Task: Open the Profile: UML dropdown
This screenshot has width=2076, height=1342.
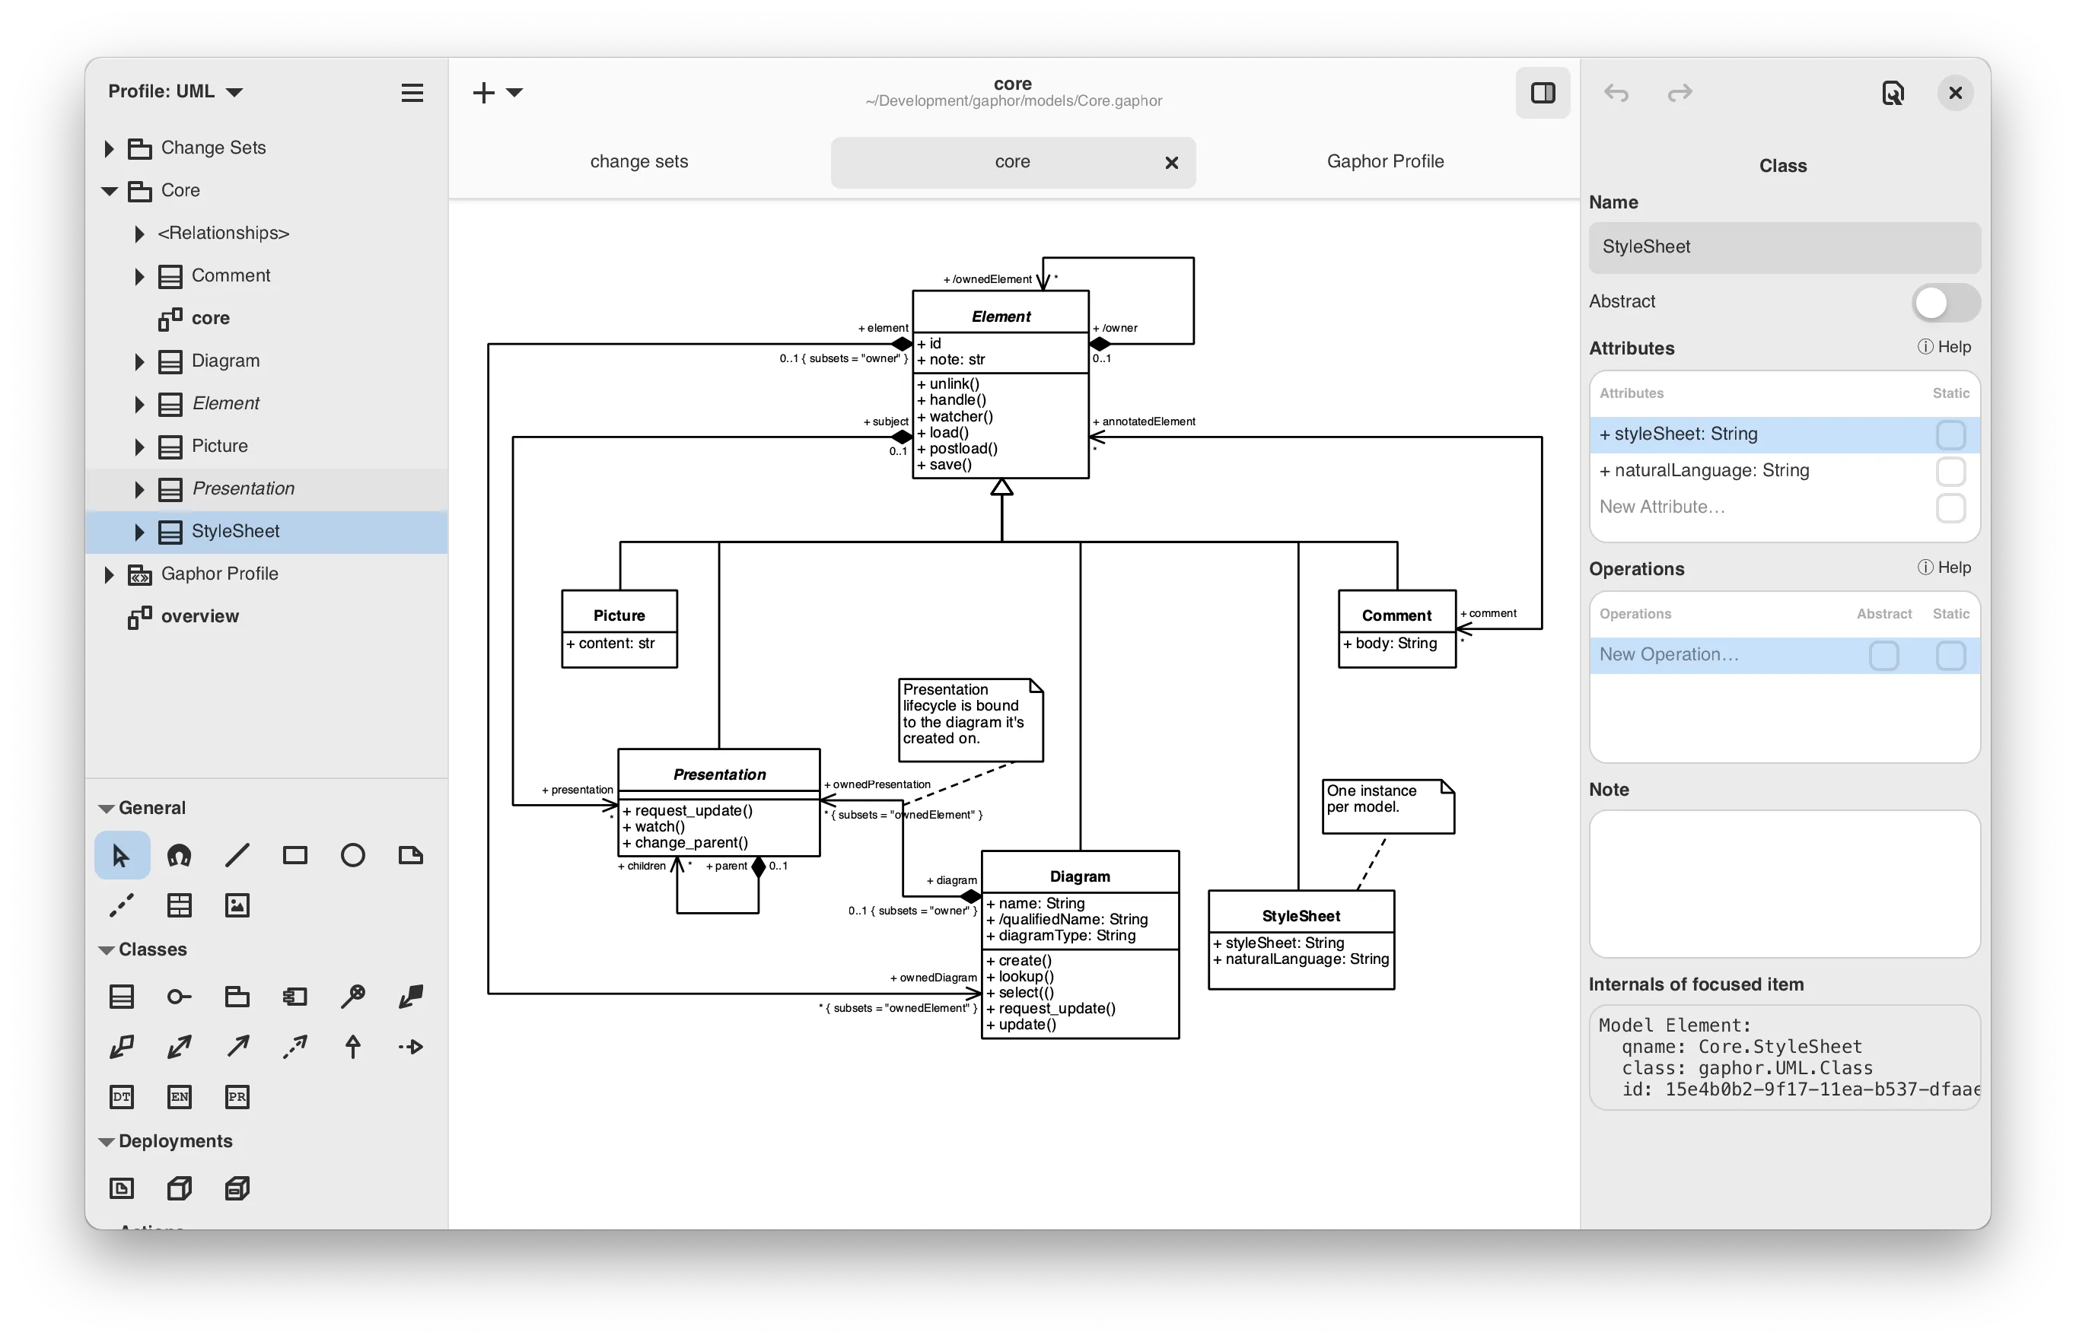Action: 174,91
